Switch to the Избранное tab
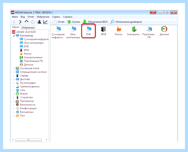Viewport: 188px width, 152px height. pos(28,28)
